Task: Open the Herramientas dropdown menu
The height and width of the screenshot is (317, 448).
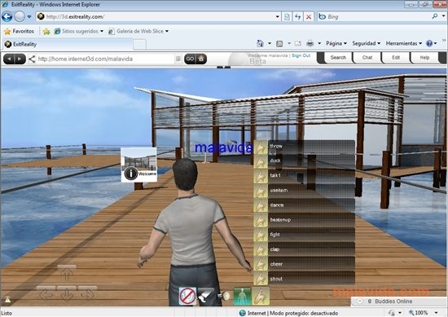Action: pos(404,43)
